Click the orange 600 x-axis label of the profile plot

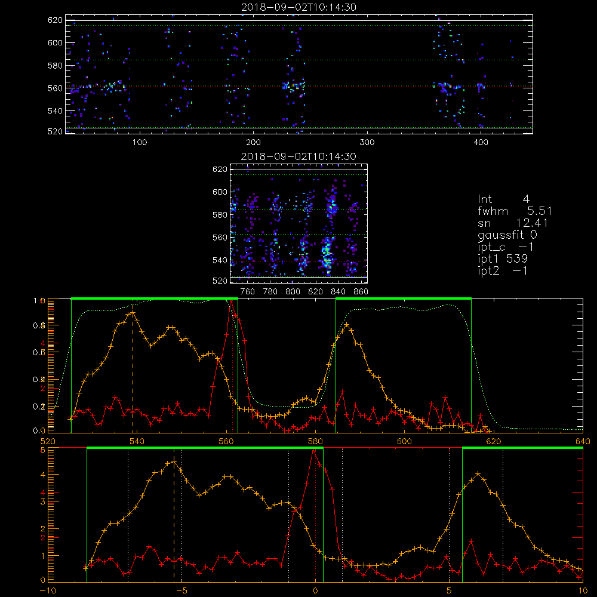(x=404, y=441)
